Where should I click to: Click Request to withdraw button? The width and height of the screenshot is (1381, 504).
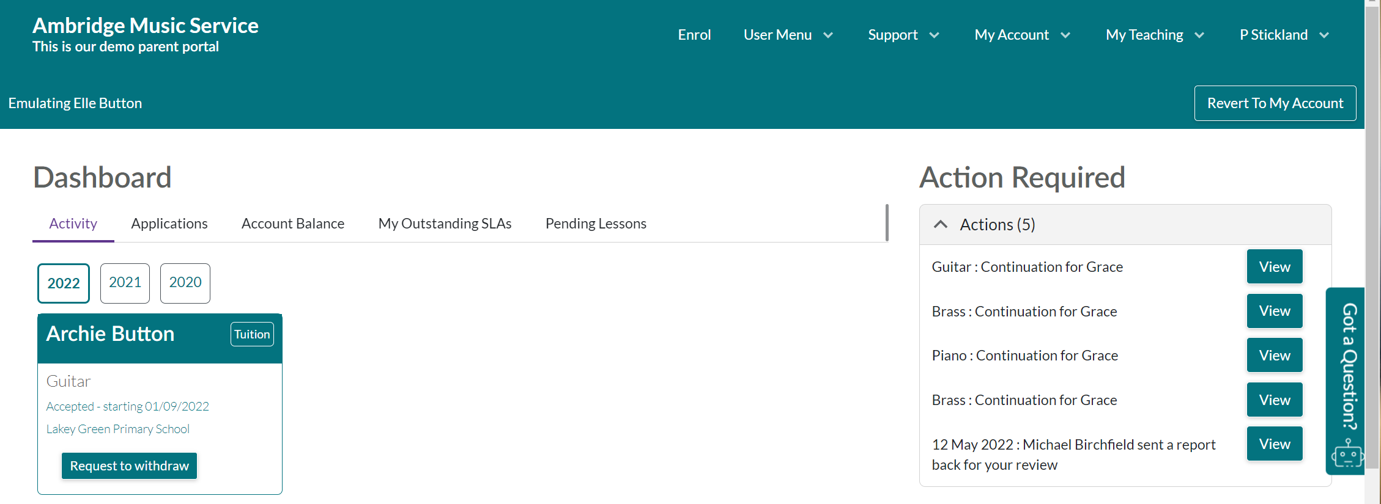point(130,466)
